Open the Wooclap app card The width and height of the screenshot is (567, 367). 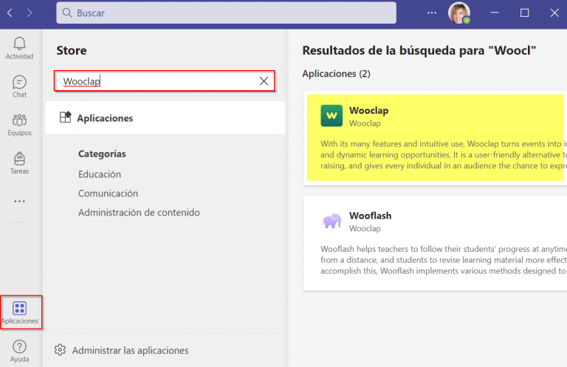pyautogui.click(x=435, y=138)
